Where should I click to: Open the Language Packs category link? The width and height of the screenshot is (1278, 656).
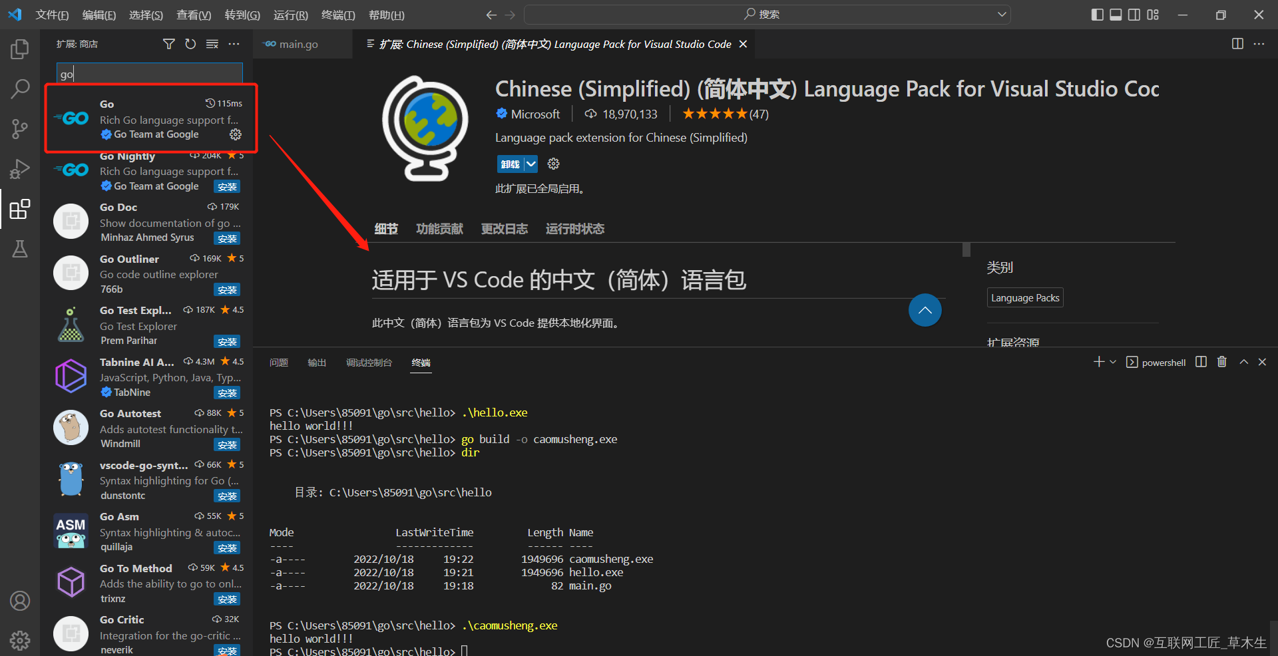coord(1025,297)
